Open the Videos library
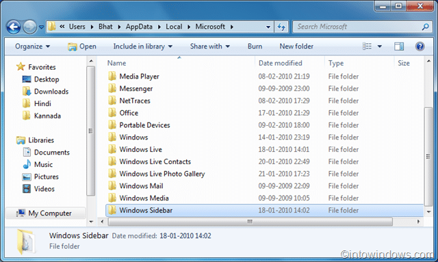Image resolution: width=438 pixels, height=262 pixels. (x=44, y=189)
